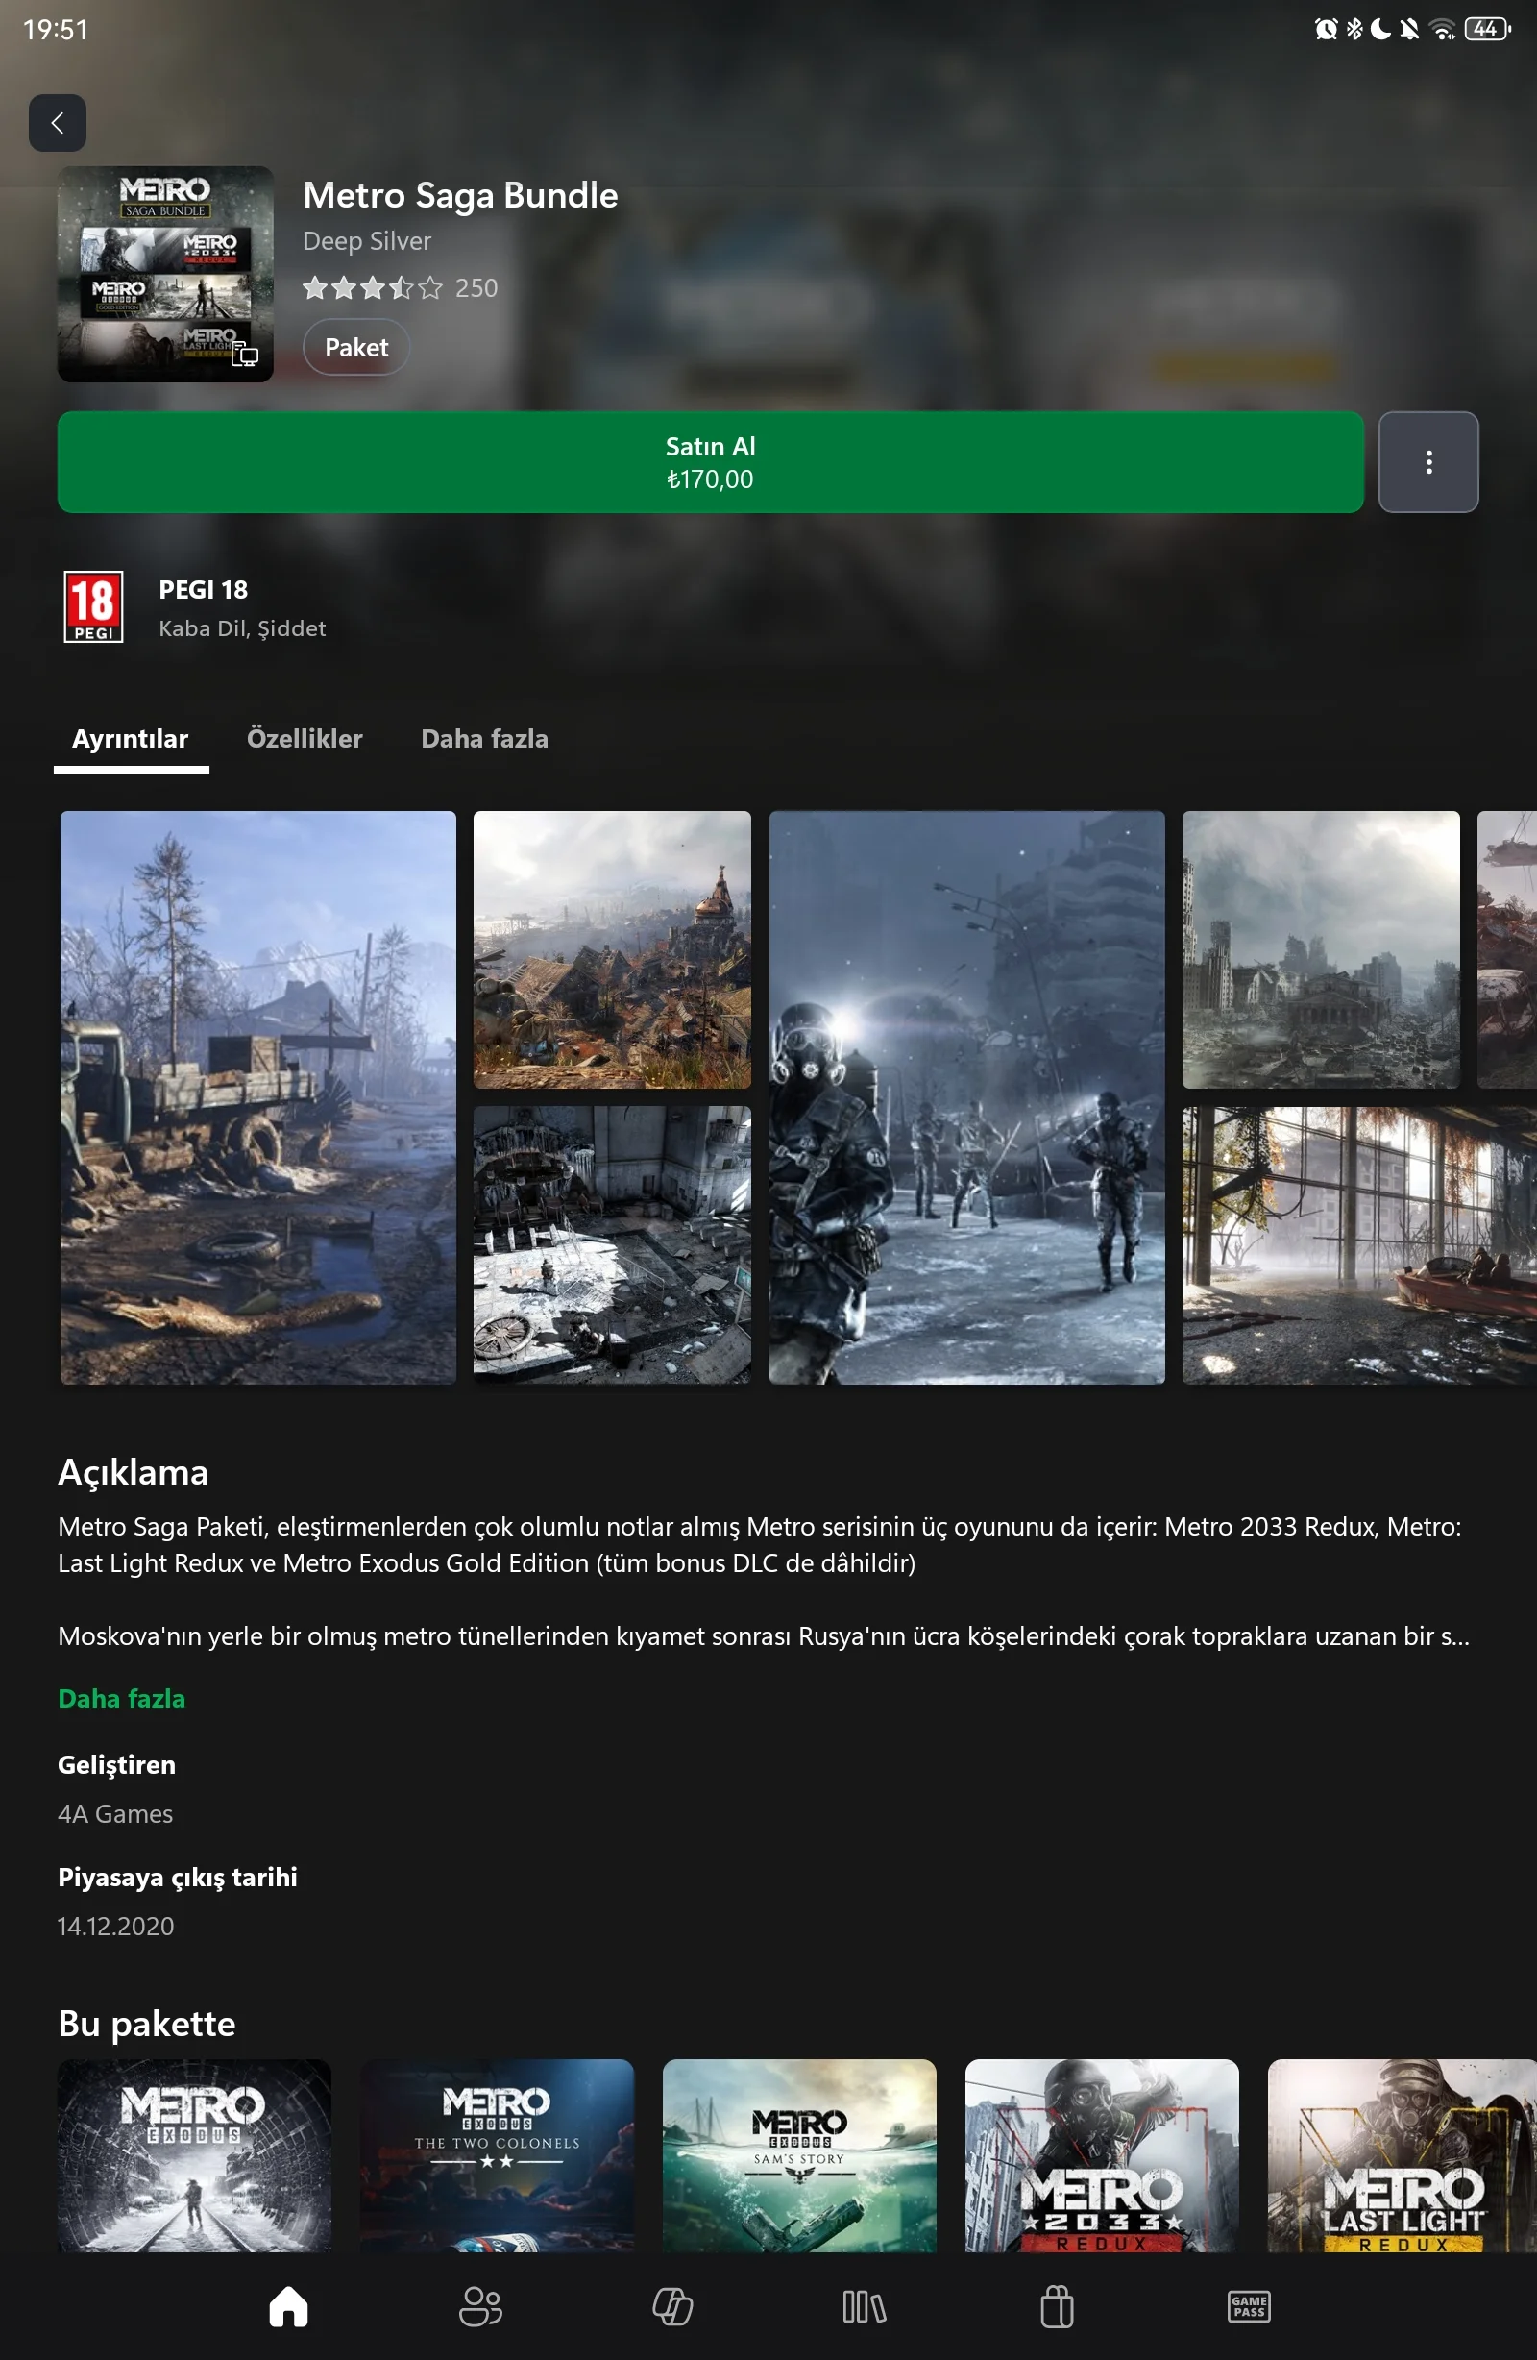This screenshot has width=1537, height=2360.
Task: Open the Friends tab in bottom navigation
Action: click(x=481, y=2306)
